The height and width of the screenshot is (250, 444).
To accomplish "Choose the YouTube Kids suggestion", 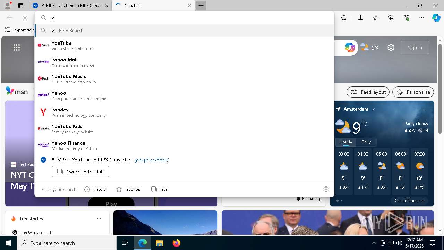I will 184,129.
